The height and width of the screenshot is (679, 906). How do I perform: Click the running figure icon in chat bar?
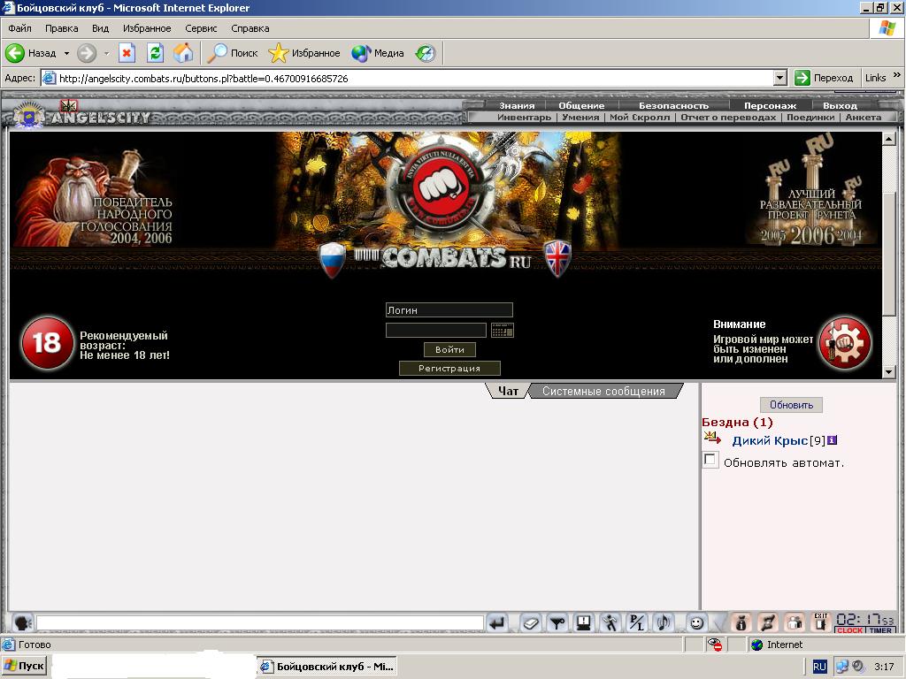(x=610, y=623)
